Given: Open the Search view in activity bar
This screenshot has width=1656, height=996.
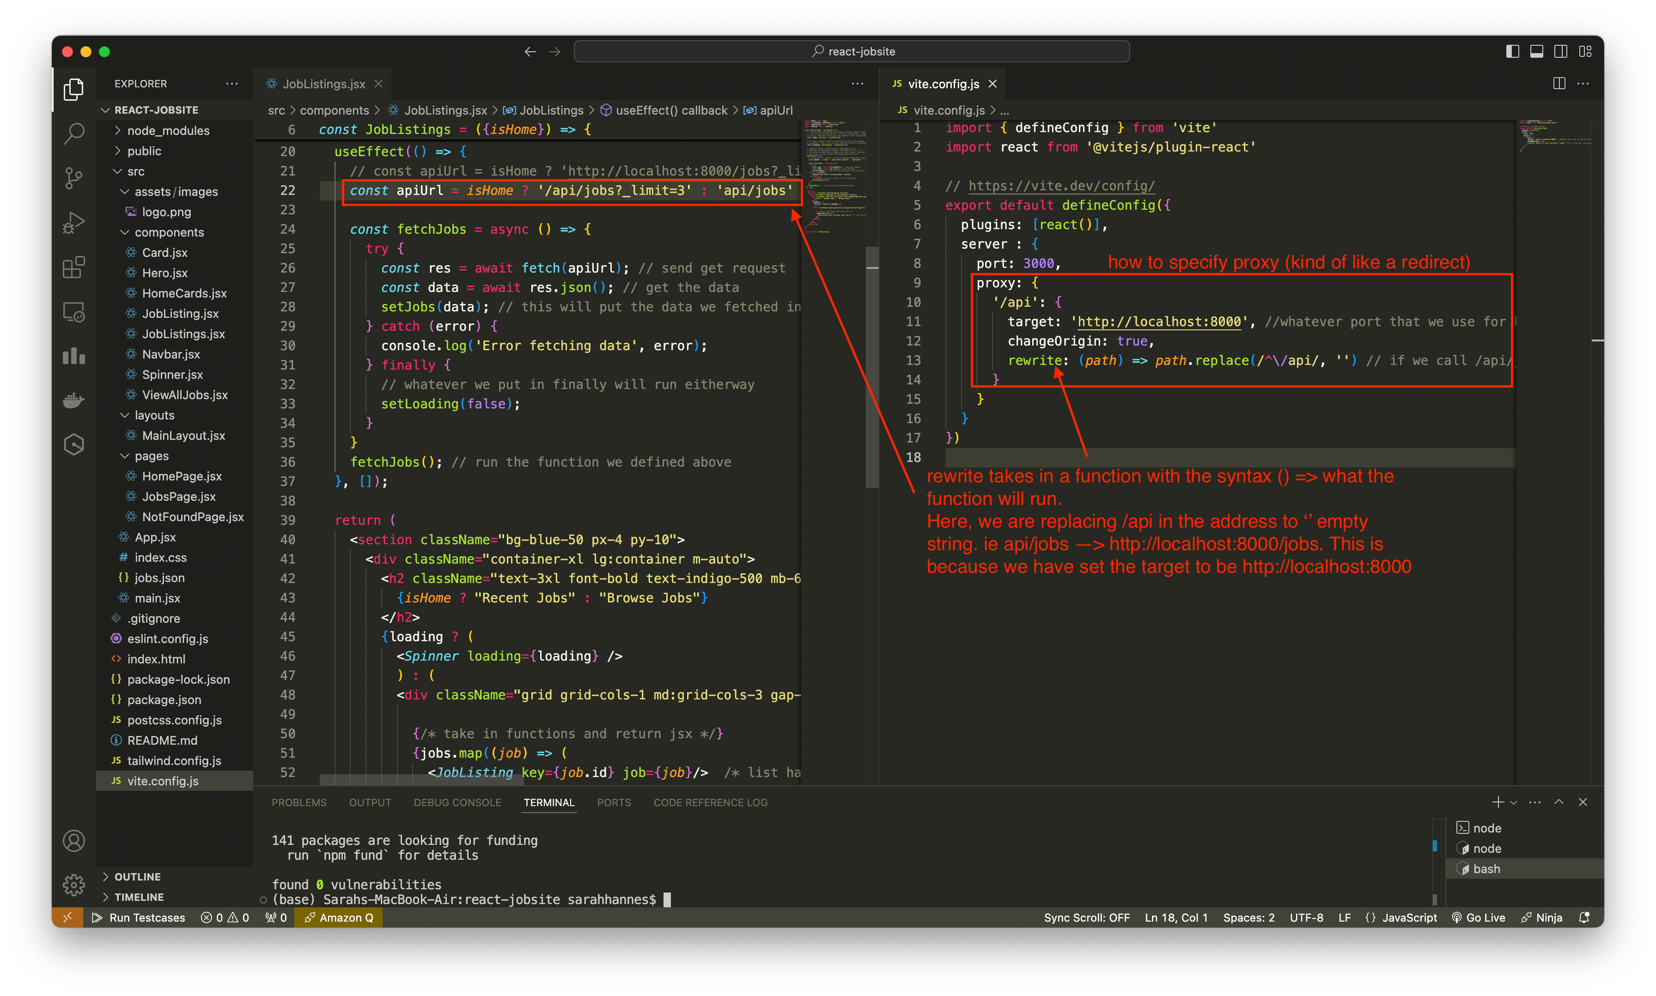Looking at the screenshot, I should (x=73, y=134).
